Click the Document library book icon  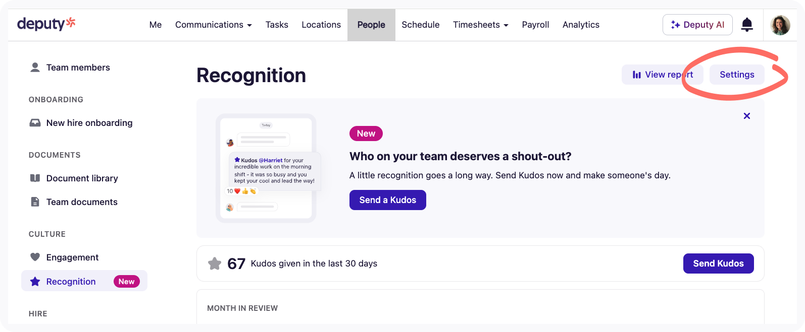click(35, 178)
